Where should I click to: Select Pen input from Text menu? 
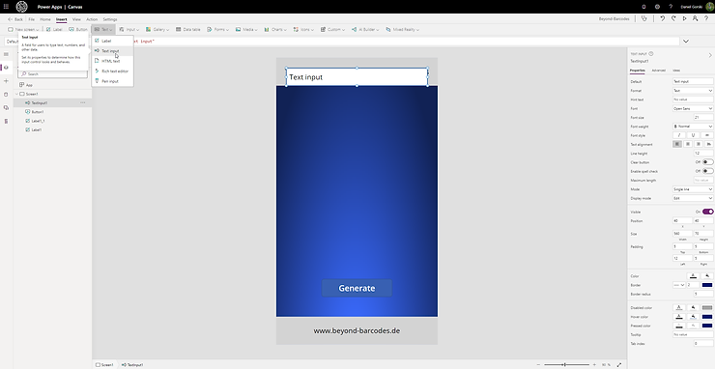pos(112,81)
